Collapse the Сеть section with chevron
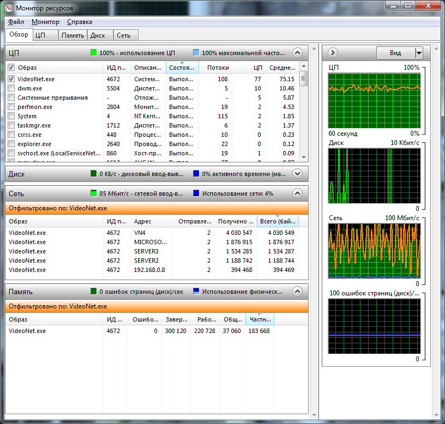 tap(297, 193)
